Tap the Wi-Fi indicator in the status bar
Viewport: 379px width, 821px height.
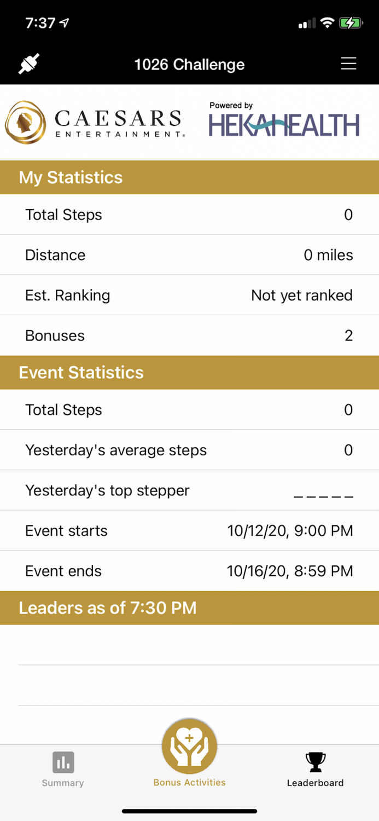tap(328, 23)
